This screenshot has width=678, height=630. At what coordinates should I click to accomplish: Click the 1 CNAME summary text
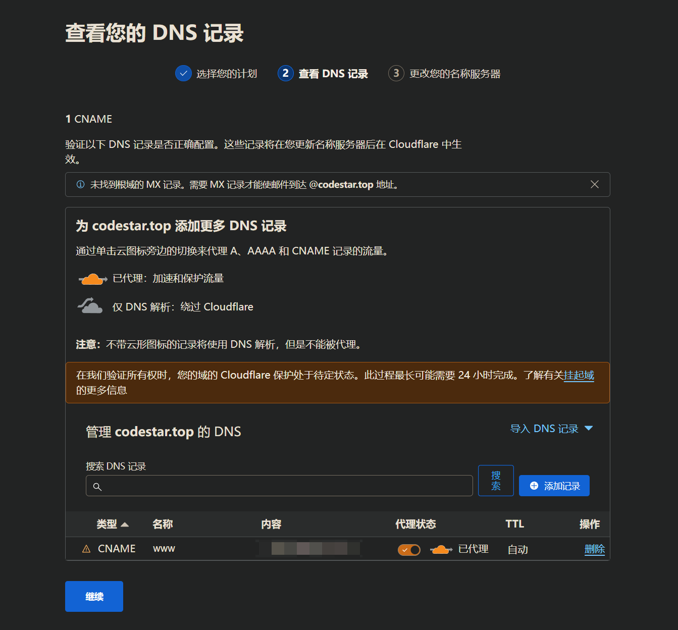(x=89, y=119)
